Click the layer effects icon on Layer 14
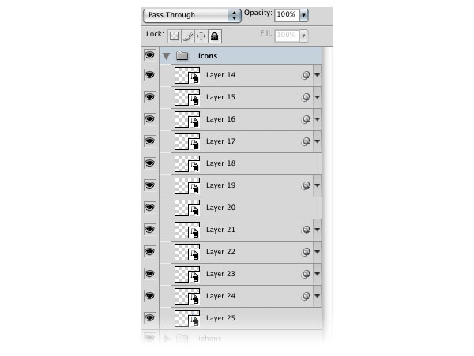 (x=306, y=76)
